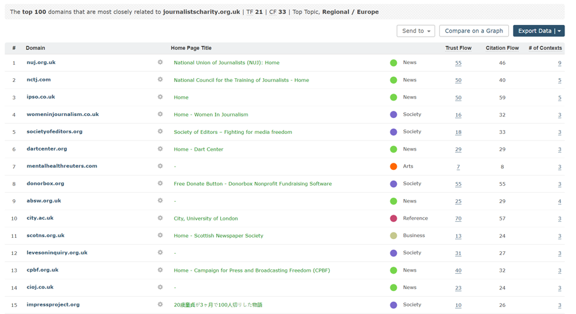The width and height of the screenshot is (576, 314).
Task: Click gear icon next to impressproject.org
Action: click(160, 305)
